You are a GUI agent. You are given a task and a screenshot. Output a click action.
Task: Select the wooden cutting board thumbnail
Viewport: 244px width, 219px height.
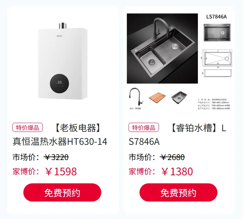click(x=157, y=97)
